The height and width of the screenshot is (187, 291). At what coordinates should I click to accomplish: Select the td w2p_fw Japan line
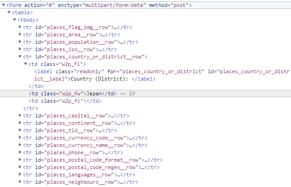tap(73, 93)
